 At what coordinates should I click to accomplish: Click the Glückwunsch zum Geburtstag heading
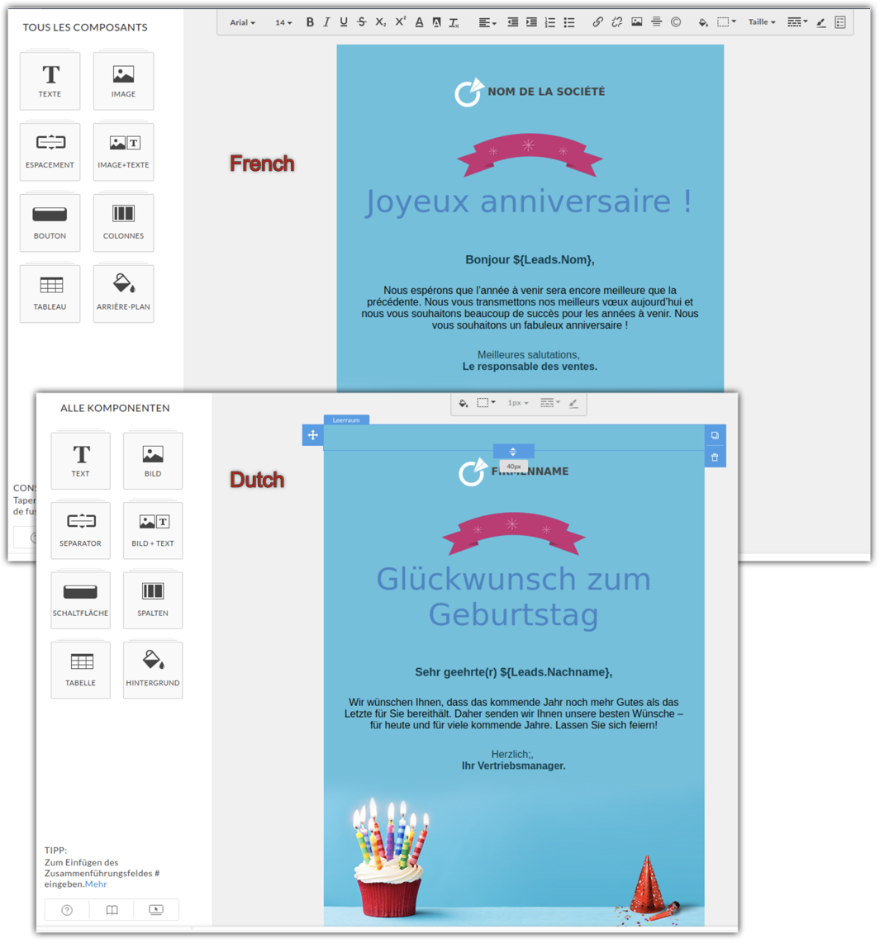514,597
